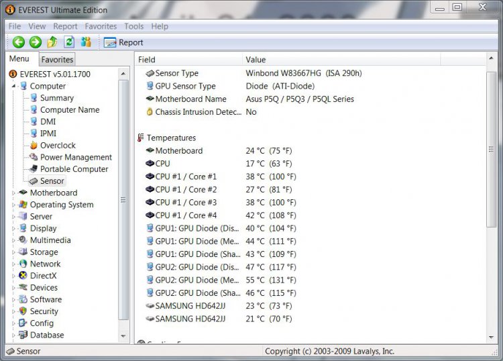Click the Refresh toolbar icon
Viewport: 503px width, 361px height.
pos(69,42)
